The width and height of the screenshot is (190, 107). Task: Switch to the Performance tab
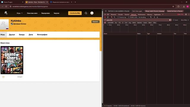(x=142, y=15)
